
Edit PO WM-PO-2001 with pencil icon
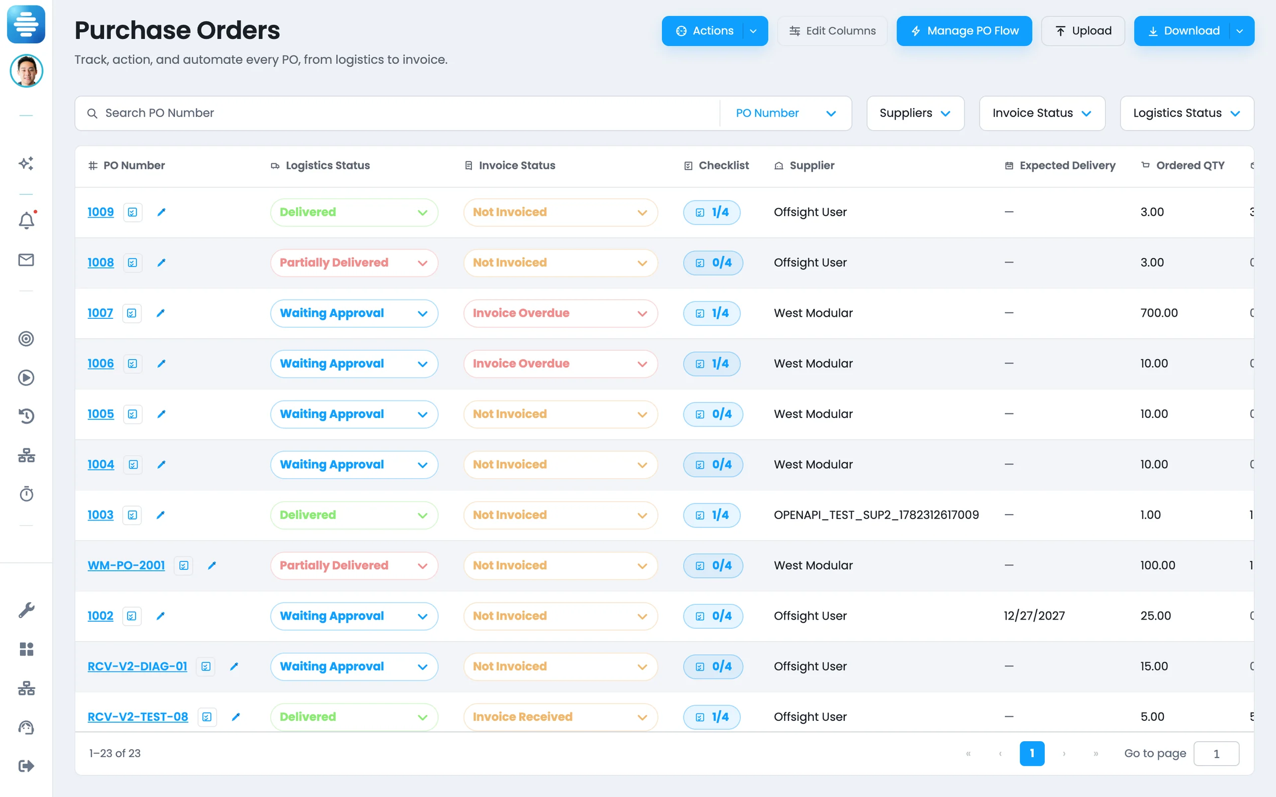212,565
